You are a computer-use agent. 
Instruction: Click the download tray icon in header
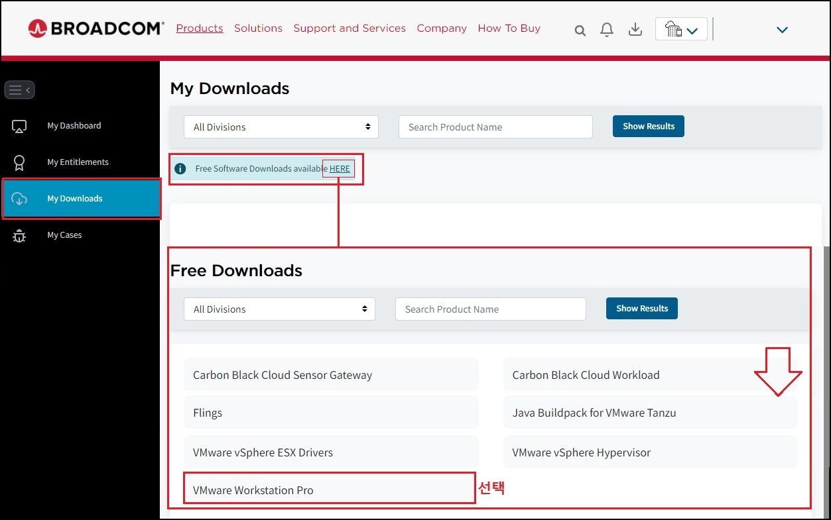(x=635, y=29)
